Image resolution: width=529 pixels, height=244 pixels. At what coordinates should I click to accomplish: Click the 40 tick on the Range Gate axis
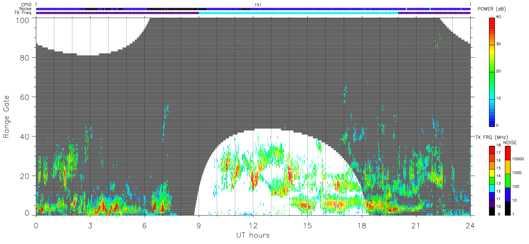25,136
